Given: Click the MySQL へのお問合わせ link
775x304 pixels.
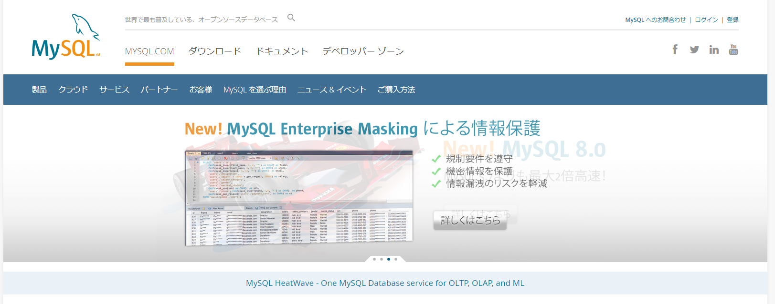Looking at the screenshot, I should [x=655, y=20].
